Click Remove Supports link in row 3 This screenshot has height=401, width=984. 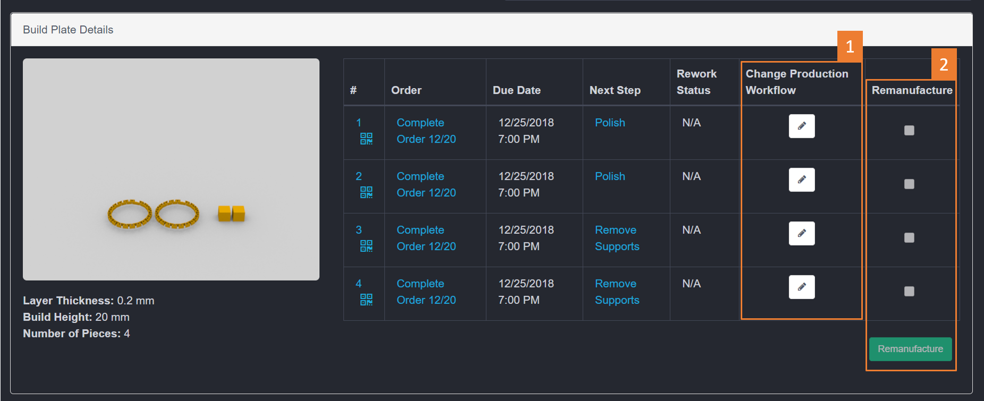click(616, 238)
